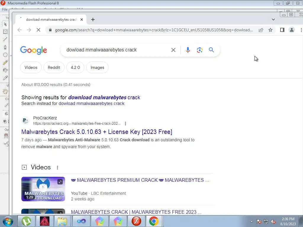Stop loading the page
Image resolution: width=303 pixels, height=227 pixels.
tap(38, 30)
